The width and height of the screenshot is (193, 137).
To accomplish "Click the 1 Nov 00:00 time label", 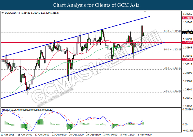I will pos(111,135).
